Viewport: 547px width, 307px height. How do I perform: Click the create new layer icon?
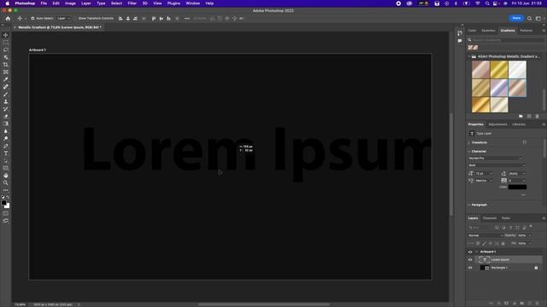pyautogui.click(x=530, y=304)
